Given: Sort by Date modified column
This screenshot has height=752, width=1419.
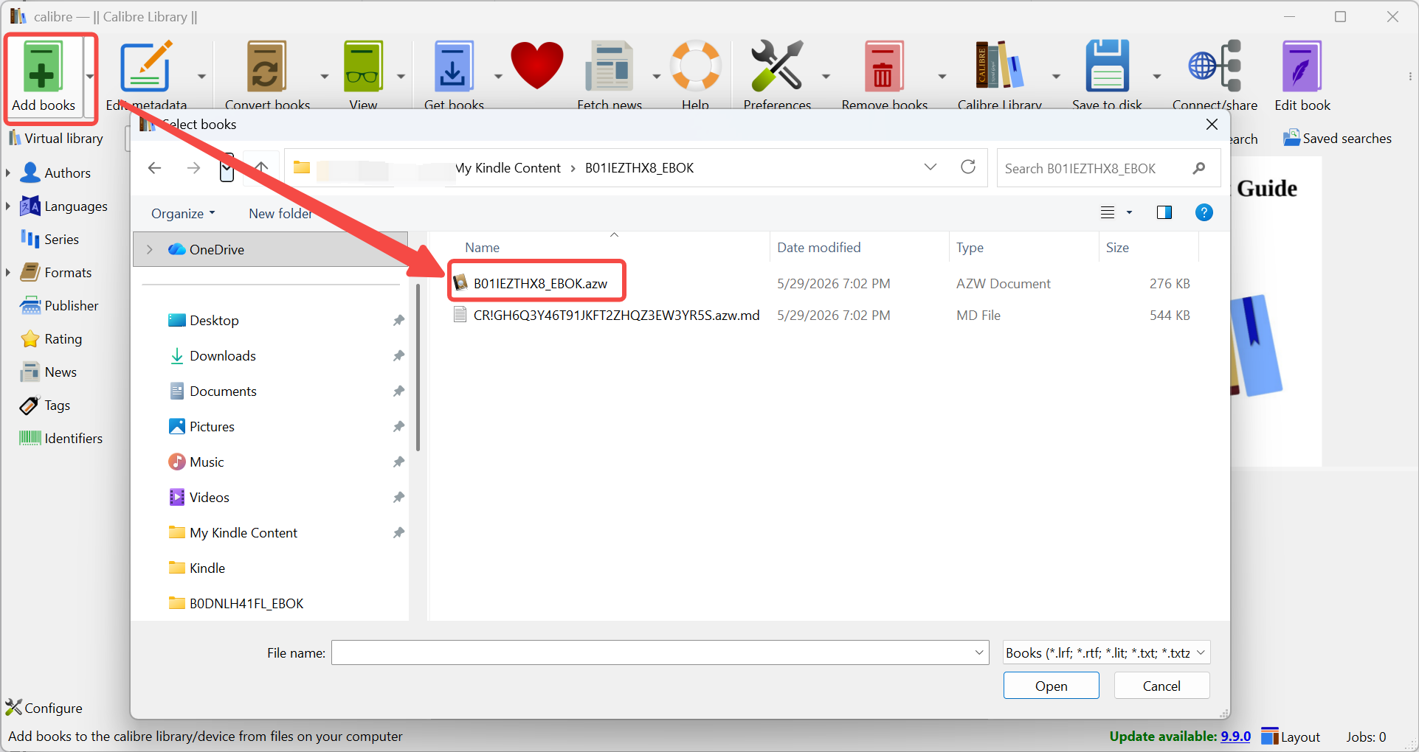Looking at the screenshot, I should point(818,248).
